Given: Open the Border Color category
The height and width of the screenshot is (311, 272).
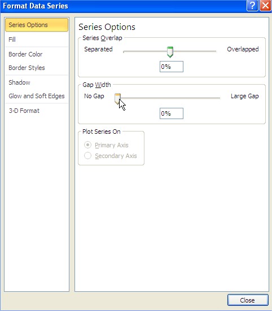Looking at the screenshot, I should (x=37, y=54).
